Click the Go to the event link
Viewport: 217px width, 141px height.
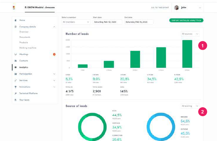[160, 7]
